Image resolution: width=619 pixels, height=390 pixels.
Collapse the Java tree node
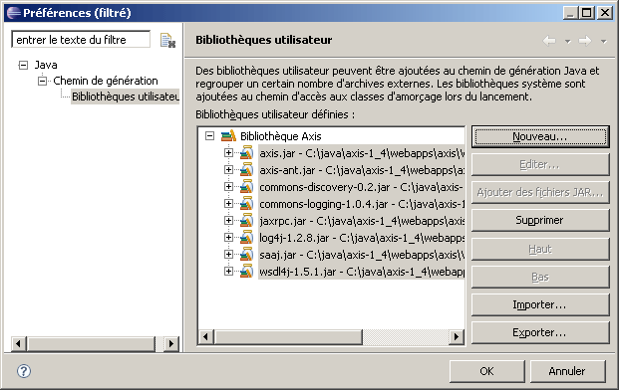(x=23, y=65)
